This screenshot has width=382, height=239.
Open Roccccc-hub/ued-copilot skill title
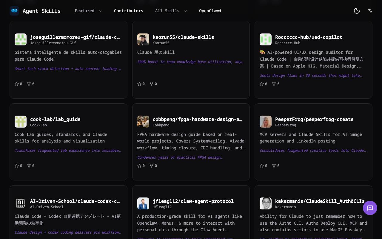309,37
